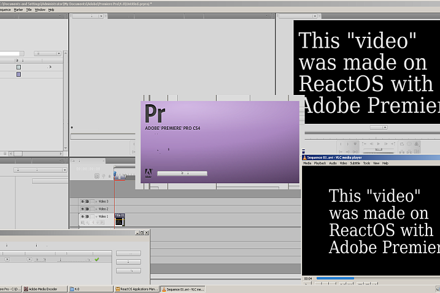Select the green sequence icon in the Project panel
Screen dimensions: 440x293
18,67
